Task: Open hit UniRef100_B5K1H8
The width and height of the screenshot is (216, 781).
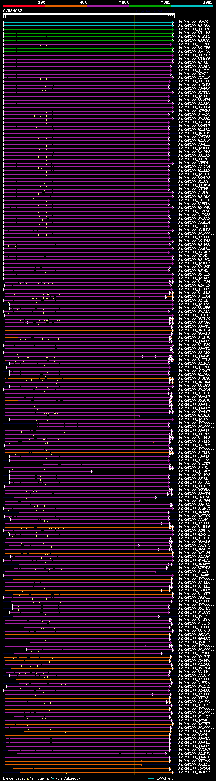Action: tap(194, 33)
